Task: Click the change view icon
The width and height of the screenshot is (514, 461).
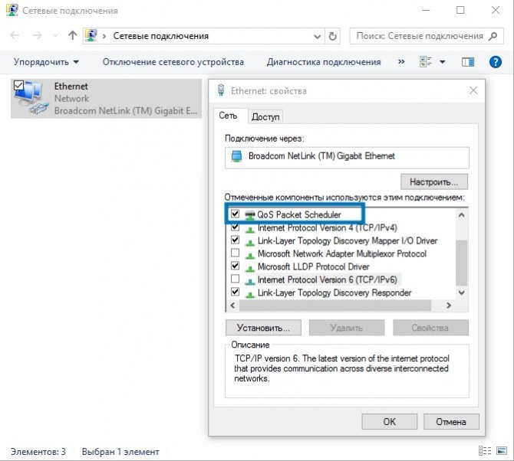Action: point(426,61)
